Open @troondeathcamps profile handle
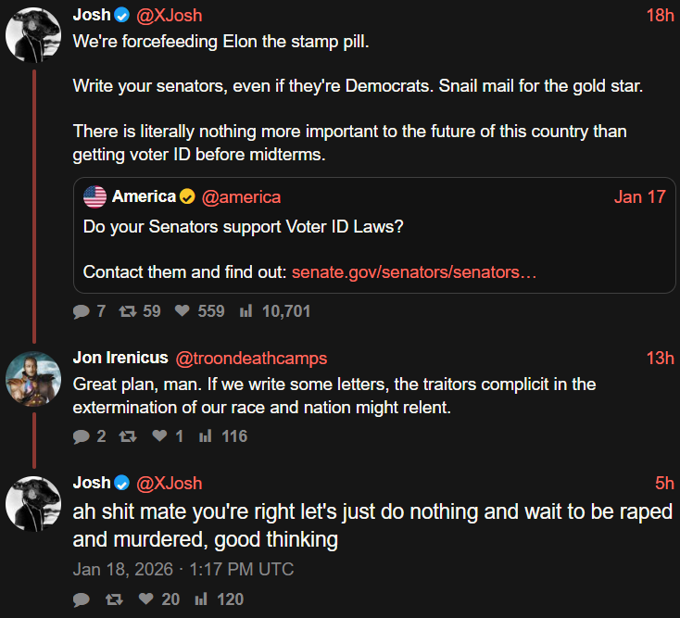 [x=251, y=358]
